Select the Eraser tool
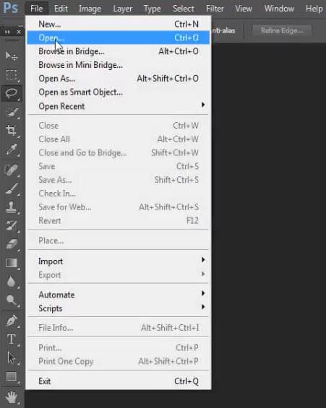The image size is (326, 408). (12, 244)
